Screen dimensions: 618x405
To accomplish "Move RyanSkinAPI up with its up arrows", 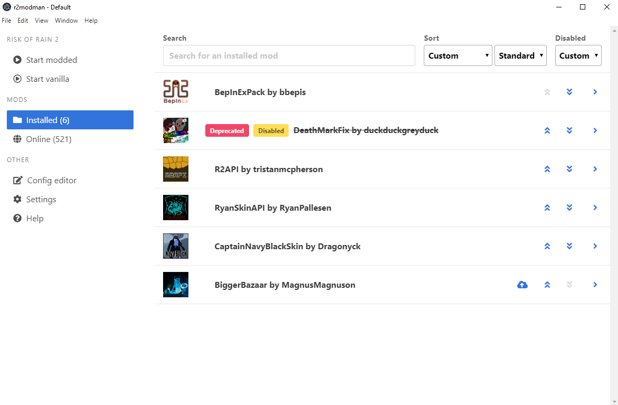I will [x=547, y=208].
